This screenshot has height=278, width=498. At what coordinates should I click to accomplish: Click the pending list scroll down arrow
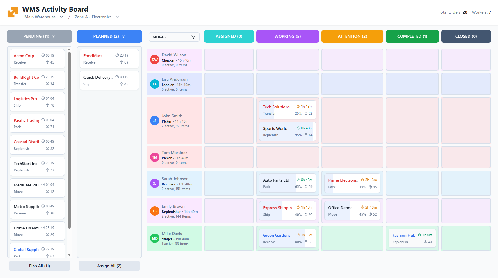coord(69,255)
